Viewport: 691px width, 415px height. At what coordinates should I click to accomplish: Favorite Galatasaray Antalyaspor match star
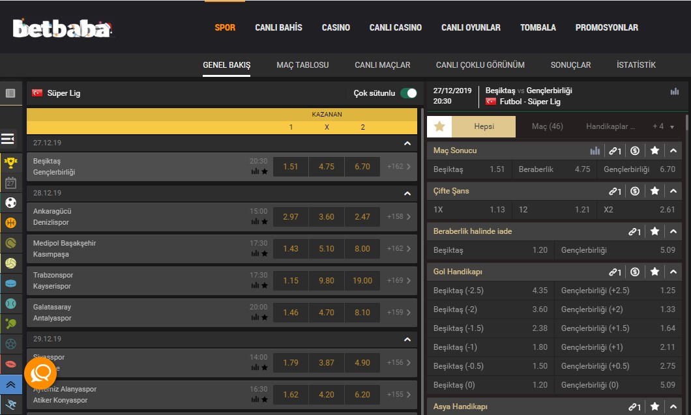coord(265,317)
